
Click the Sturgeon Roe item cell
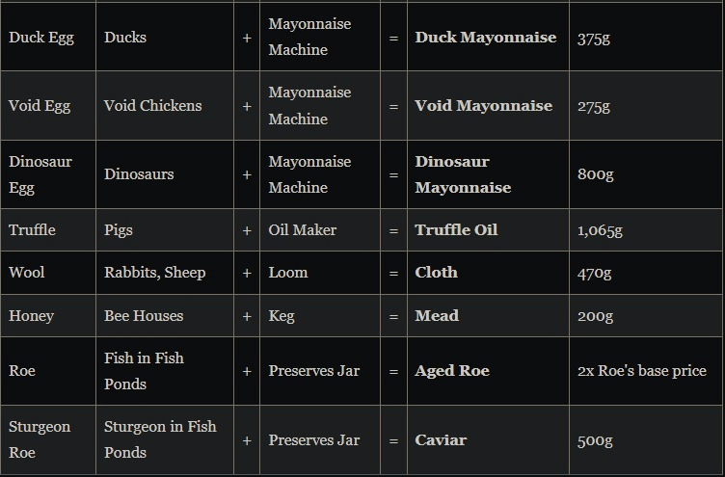click(40, 439)
